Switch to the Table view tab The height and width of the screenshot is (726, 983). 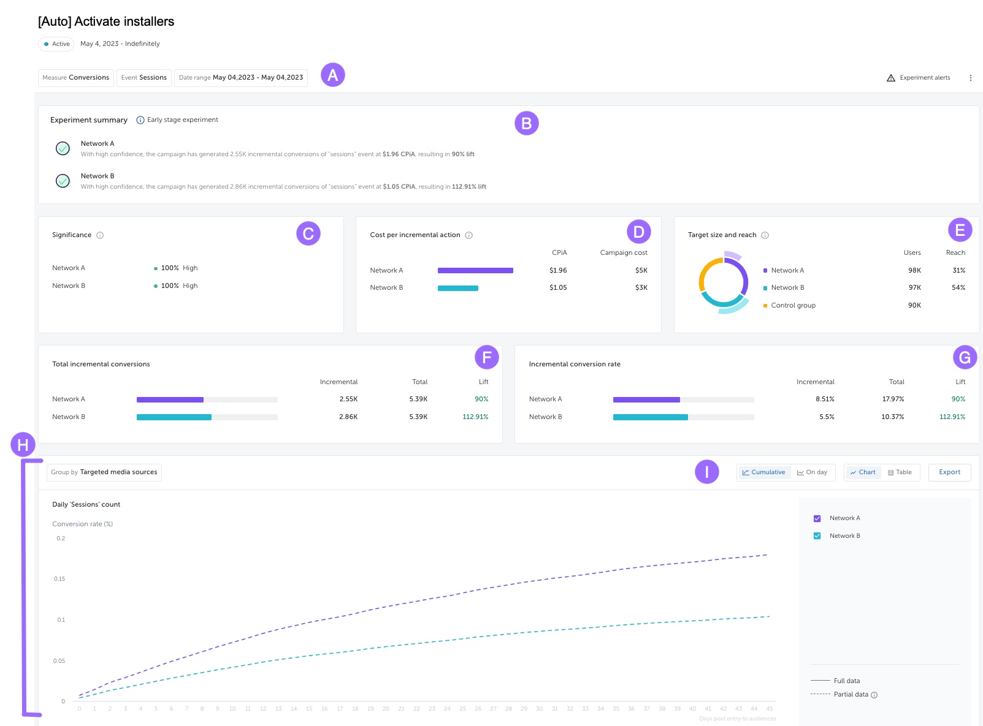(900, 472)
